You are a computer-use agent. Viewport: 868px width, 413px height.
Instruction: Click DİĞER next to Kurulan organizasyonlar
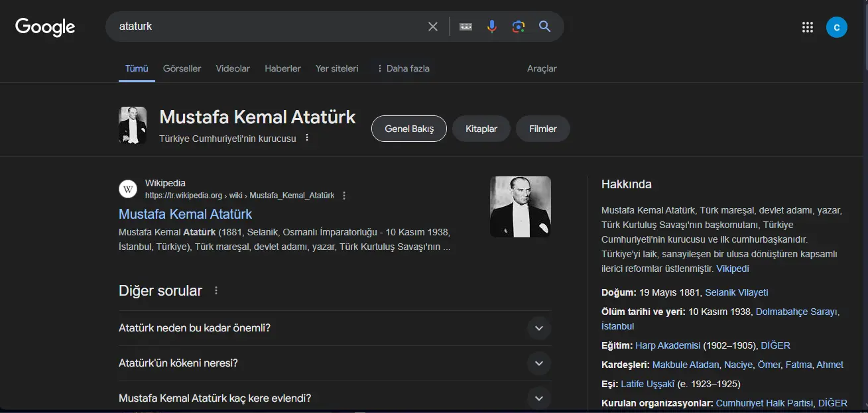click(x=833, y=403)
